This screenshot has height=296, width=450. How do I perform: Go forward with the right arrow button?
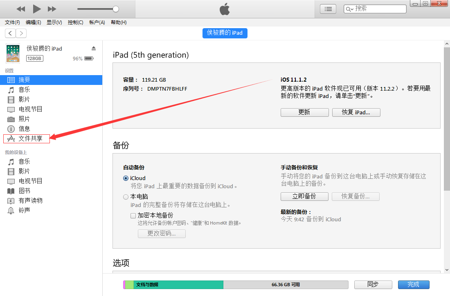pyautogui.click(x=21, y=33)
